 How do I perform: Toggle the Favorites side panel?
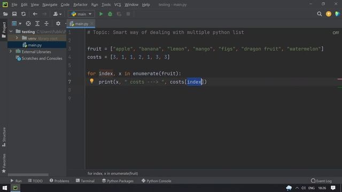pos(4,164)
